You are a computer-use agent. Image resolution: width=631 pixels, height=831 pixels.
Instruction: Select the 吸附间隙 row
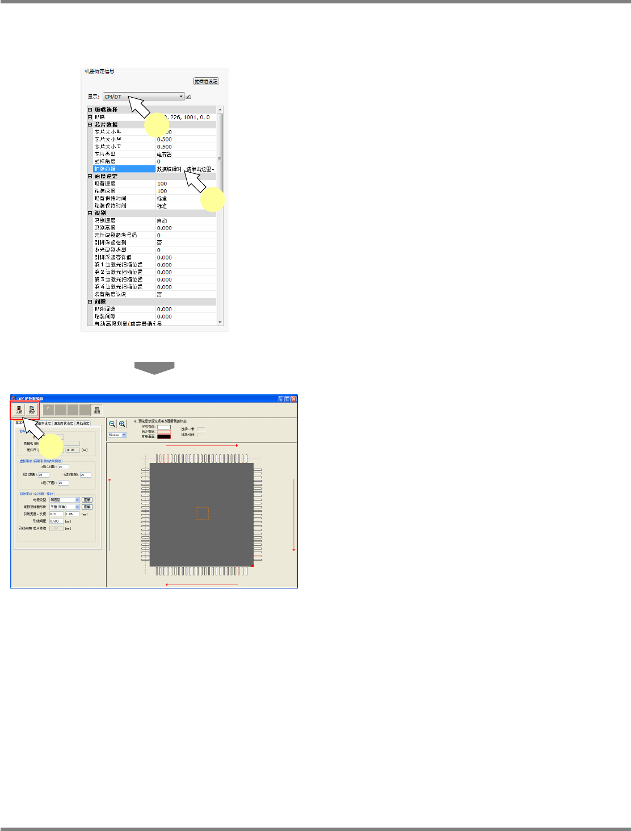[154, 309]
